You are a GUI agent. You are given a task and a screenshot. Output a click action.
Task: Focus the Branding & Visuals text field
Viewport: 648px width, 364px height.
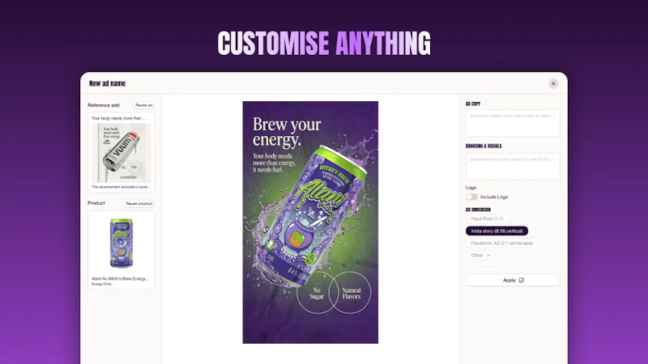point(513,167)
